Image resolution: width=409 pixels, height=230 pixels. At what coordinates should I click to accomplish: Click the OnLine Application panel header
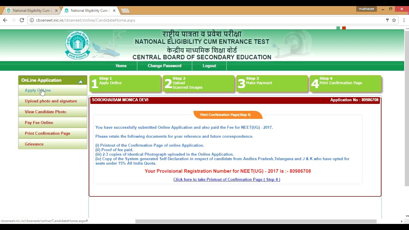[52, 80]
